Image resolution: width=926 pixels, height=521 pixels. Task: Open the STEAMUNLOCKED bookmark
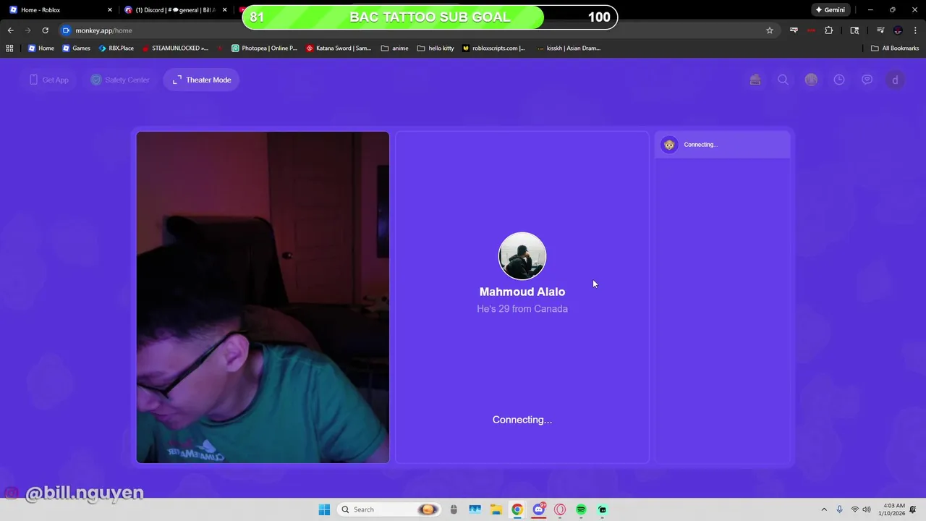click(175, 48)
